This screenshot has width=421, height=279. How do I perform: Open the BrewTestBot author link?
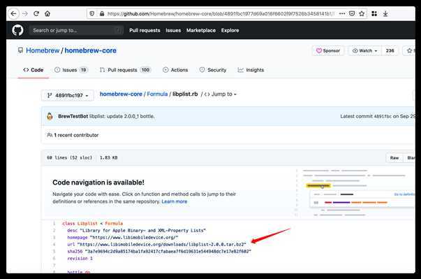coord(73,116)
